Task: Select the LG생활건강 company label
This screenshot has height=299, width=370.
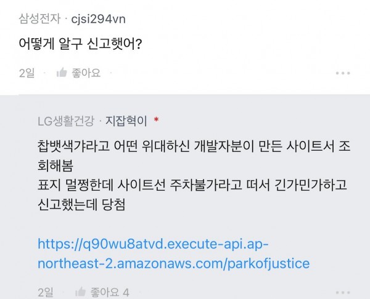Action: pyautogui.click(x=67, y=119)
